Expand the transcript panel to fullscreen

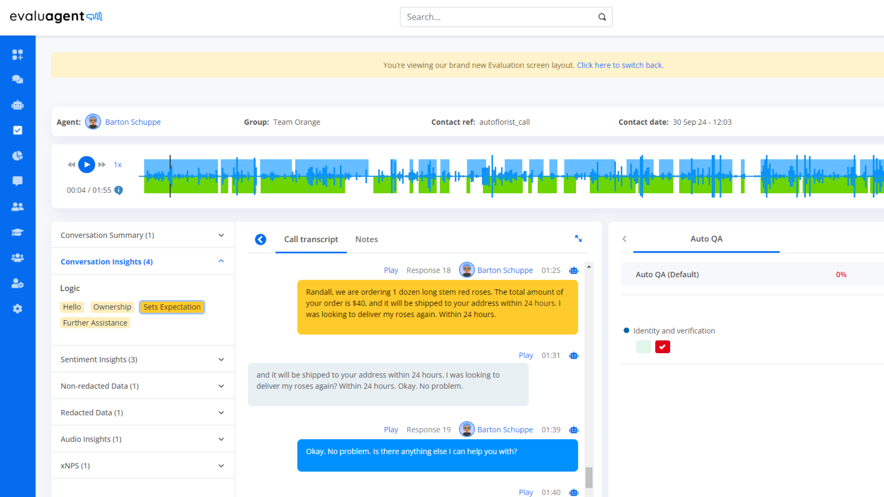pos(578,238)
